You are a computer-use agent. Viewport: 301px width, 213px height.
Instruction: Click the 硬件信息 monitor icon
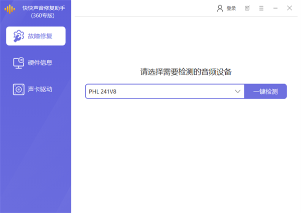[19, 62]
